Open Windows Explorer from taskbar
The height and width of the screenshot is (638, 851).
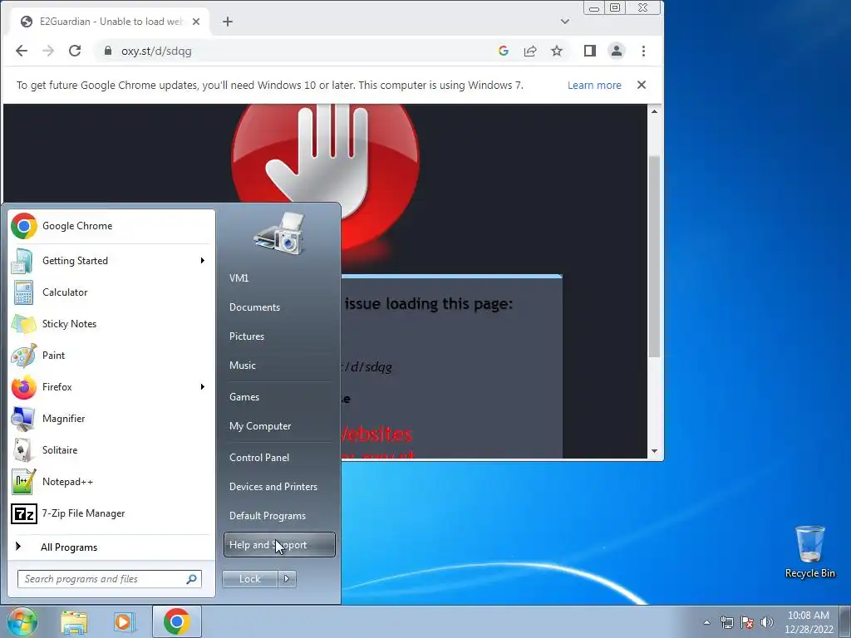[74, 621]
